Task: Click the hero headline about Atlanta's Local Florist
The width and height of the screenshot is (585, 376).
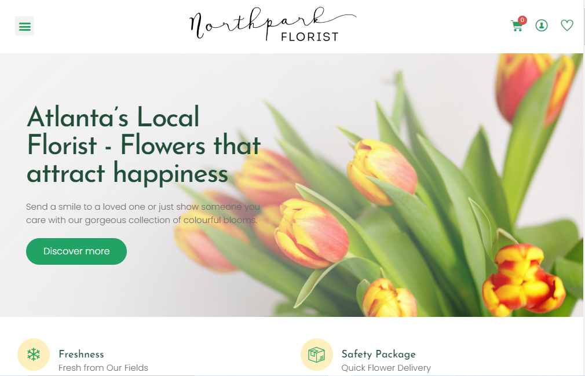Action: (144, 145)
